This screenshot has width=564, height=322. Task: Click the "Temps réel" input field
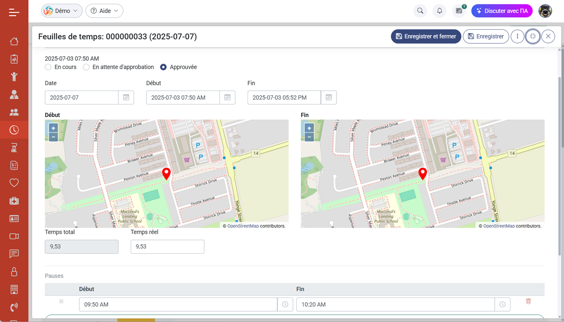[x=167, y=247]
